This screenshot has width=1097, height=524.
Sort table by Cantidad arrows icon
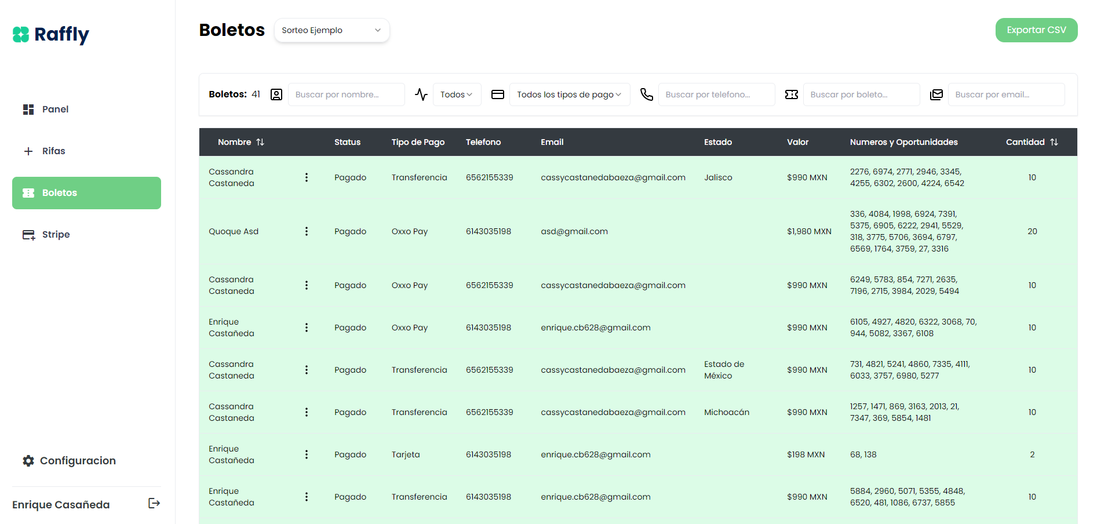(x=1054, y=142)
